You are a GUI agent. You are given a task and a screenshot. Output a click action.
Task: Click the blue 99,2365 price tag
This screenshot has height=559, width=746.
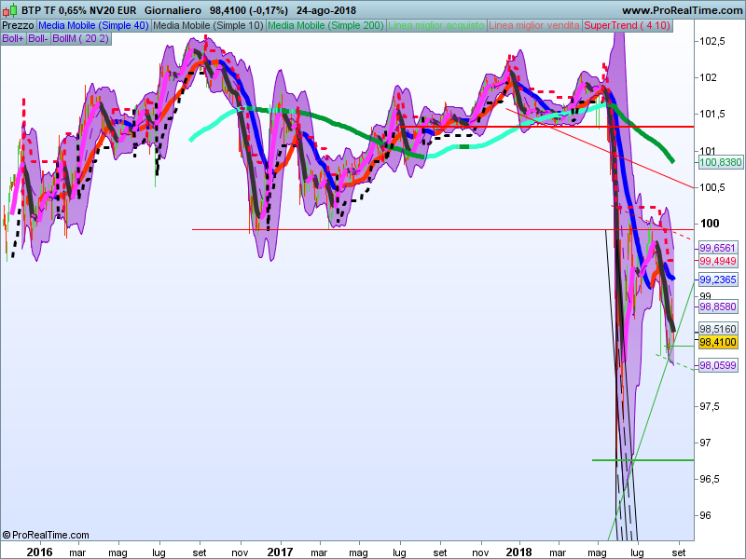tap(718, 279)
